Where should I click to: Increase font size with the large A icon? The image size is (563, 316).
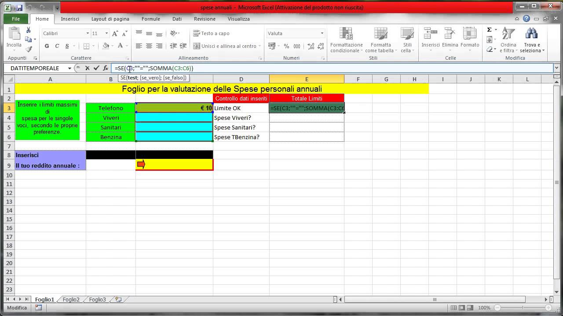pos(115,33)
